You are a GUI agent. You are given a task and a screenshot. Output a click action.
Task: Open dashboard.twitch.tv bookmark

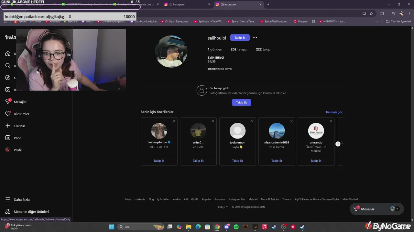pos(144,22)
